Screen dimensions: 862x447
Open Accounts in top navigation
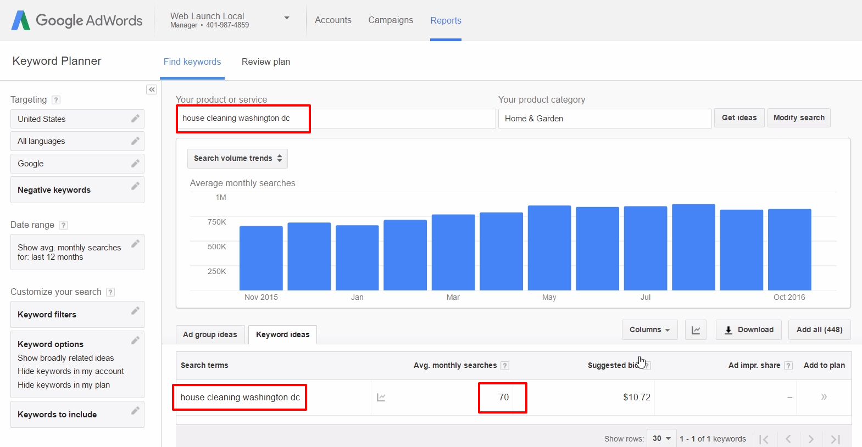click(333, 20)
